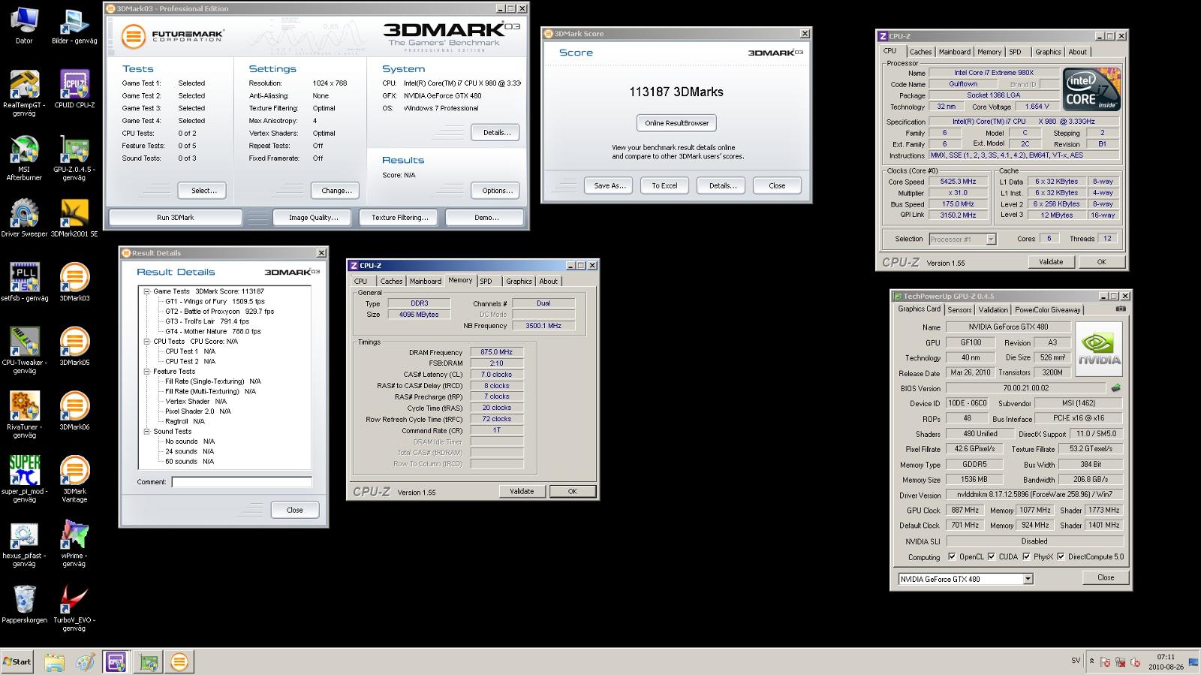Launch CPU-Tweaker desktop shortcut

click(x=24, y=350)
